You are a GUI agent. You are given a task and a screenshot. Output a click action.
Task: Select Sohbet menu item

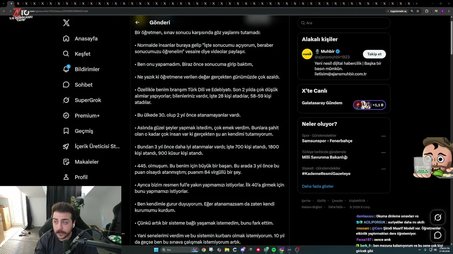click(84, 85)
